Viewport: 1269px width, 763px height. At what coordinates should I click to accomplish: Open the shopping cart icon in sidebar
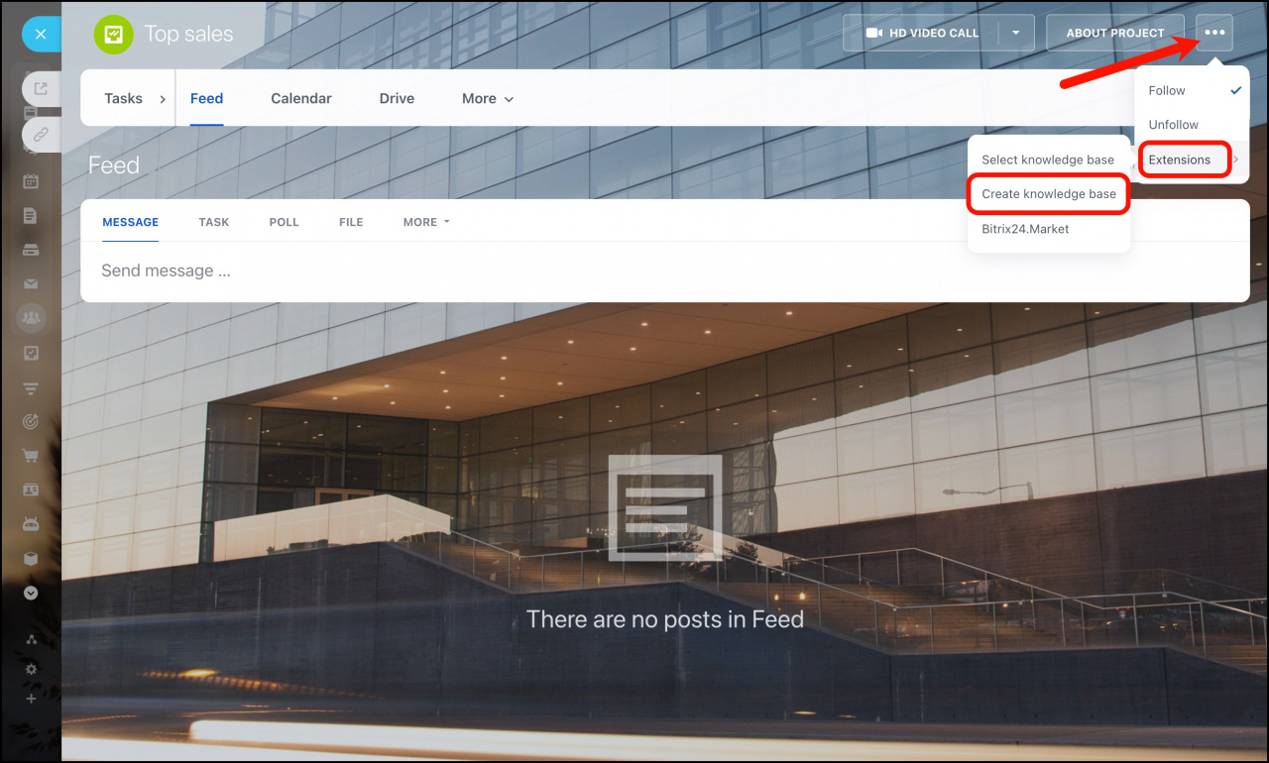coord(31,456)
